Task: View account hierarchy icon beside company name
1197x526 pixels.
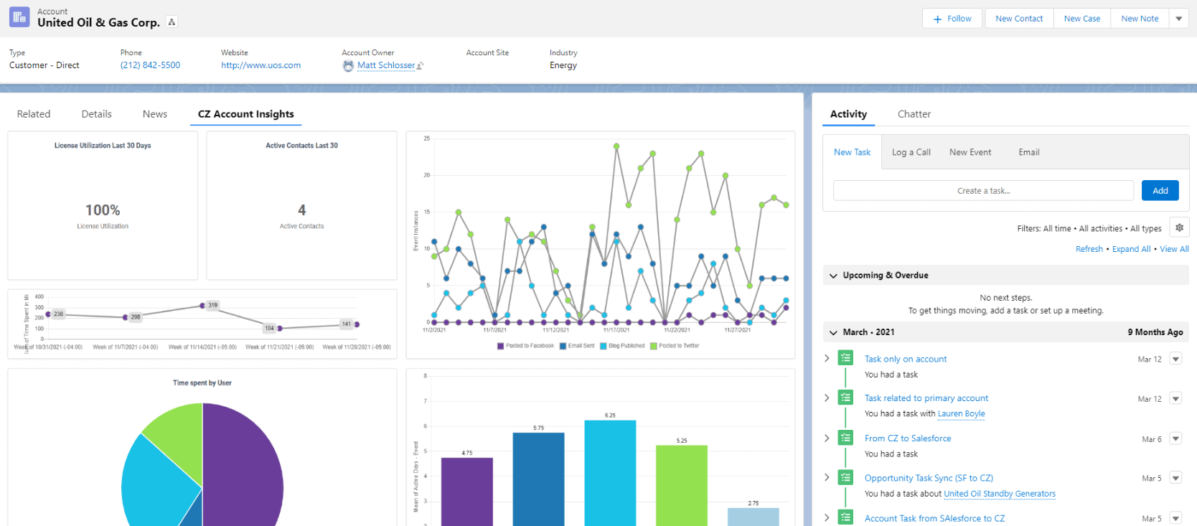Action: click(x=172, y=22)
